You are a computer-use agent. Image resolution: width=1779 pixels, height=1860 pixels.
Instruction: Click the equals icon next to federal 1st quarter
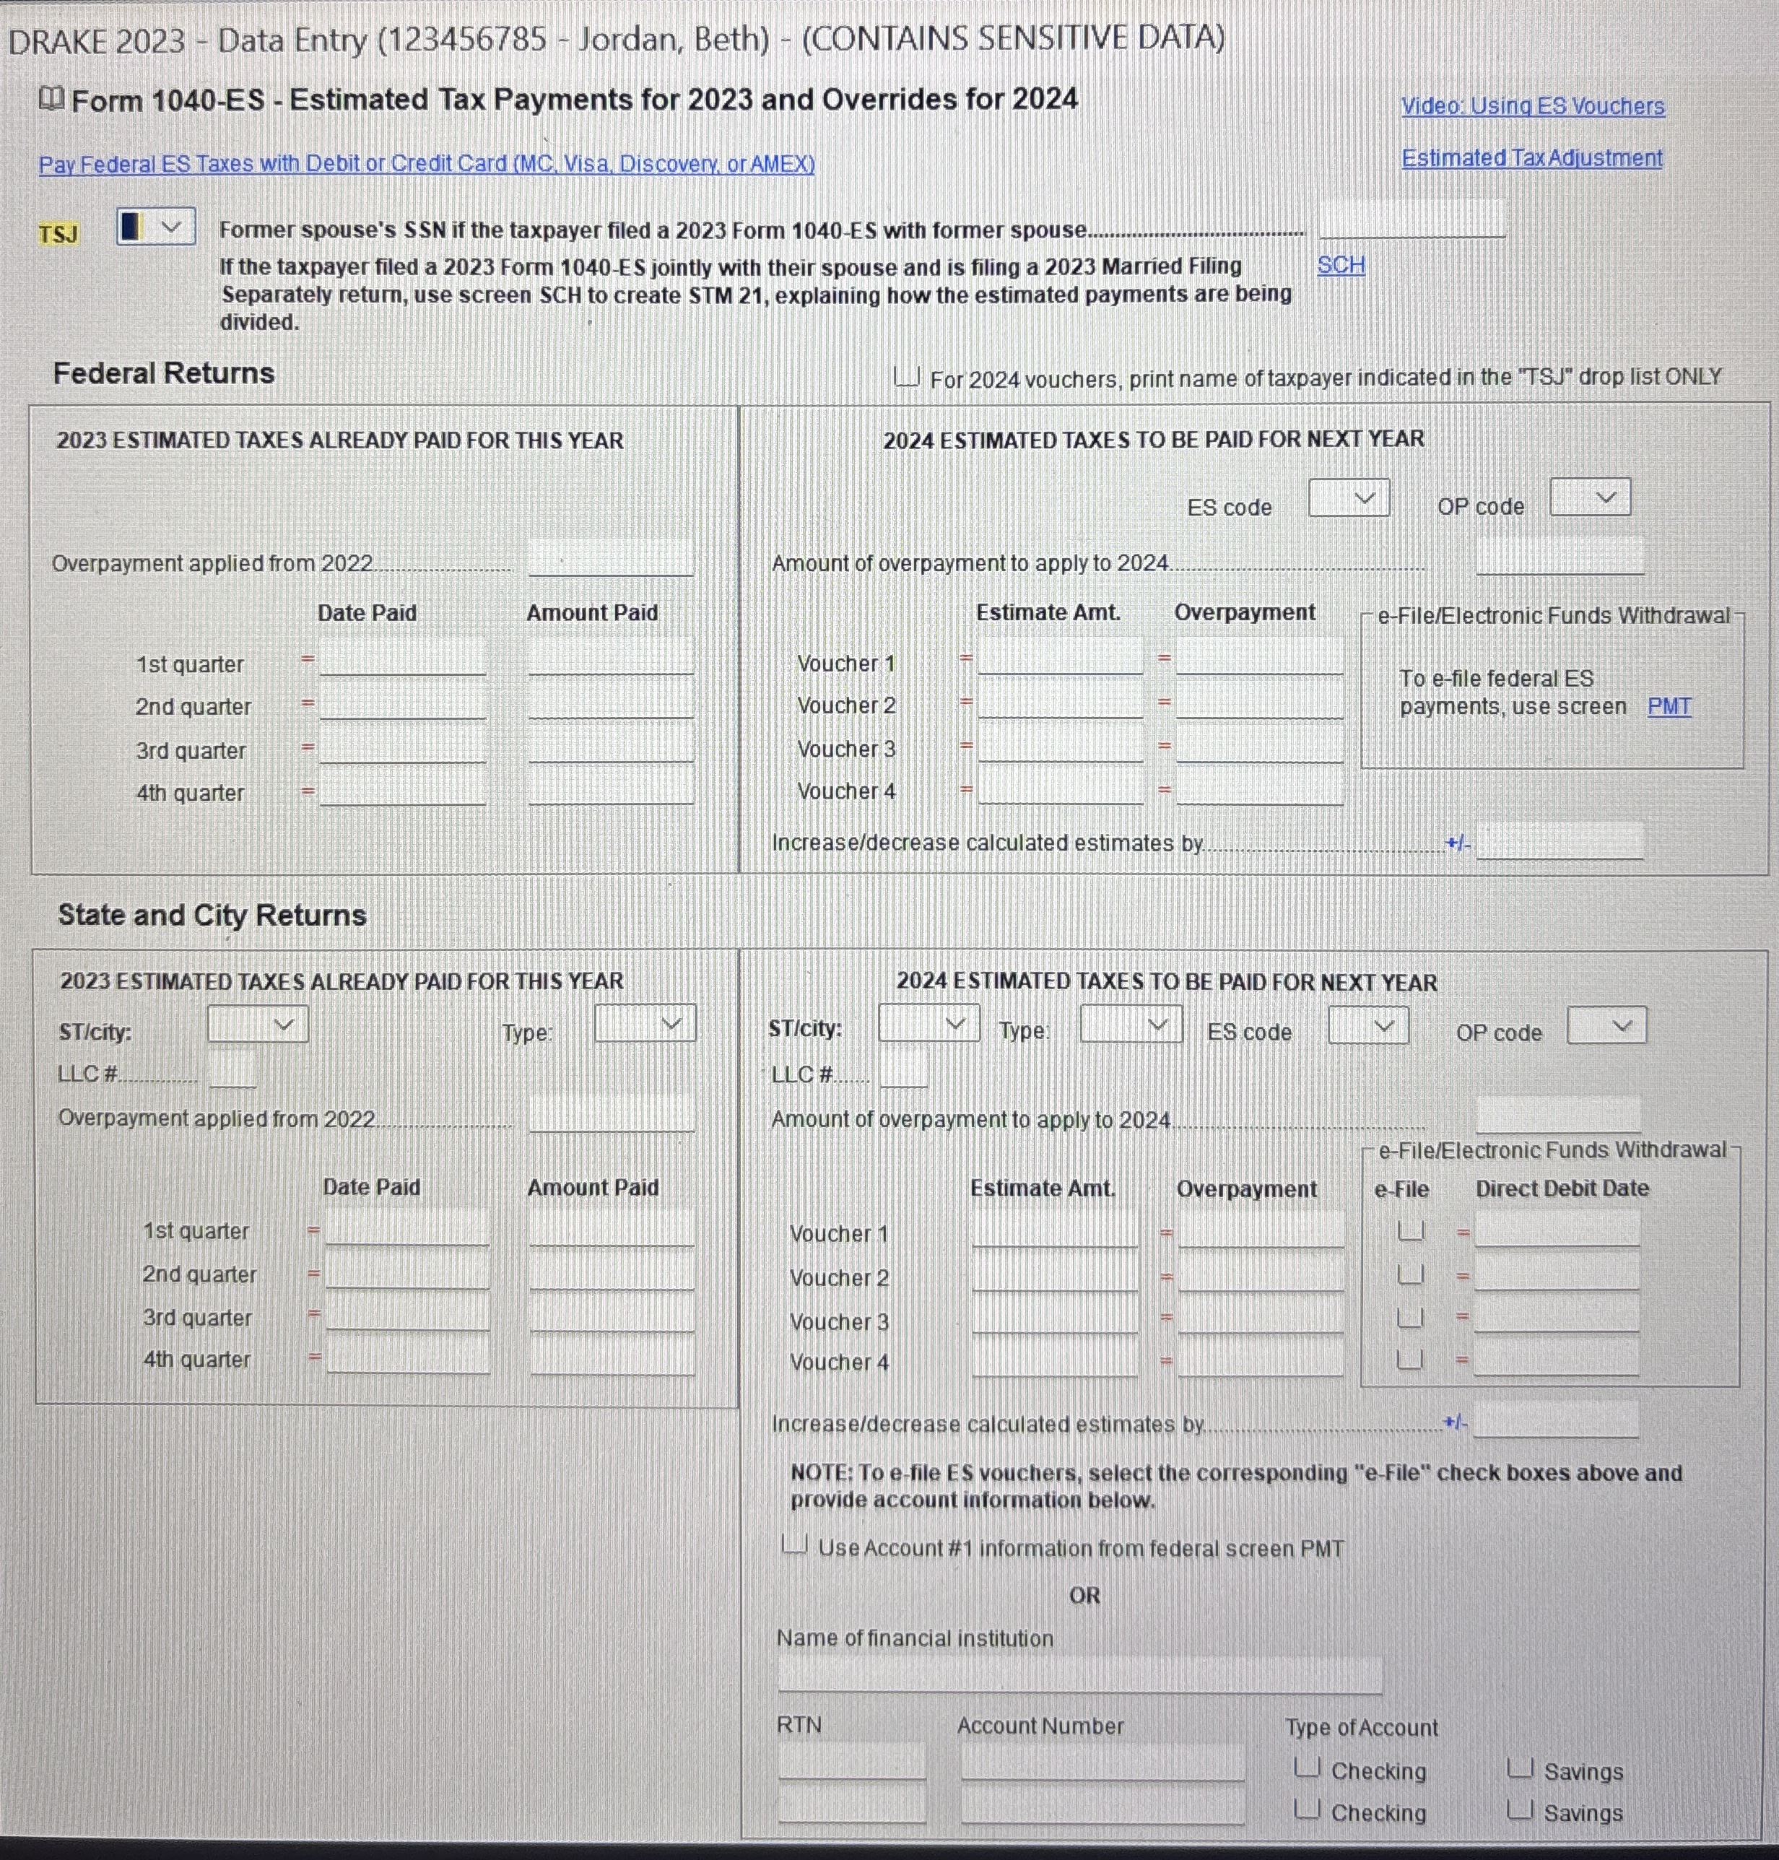[x=308, y=659]
